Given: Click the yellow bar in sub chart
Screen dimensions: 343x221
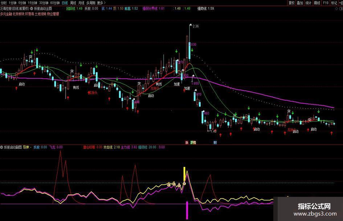Looking at the screenshot, I should pos(184,174).
